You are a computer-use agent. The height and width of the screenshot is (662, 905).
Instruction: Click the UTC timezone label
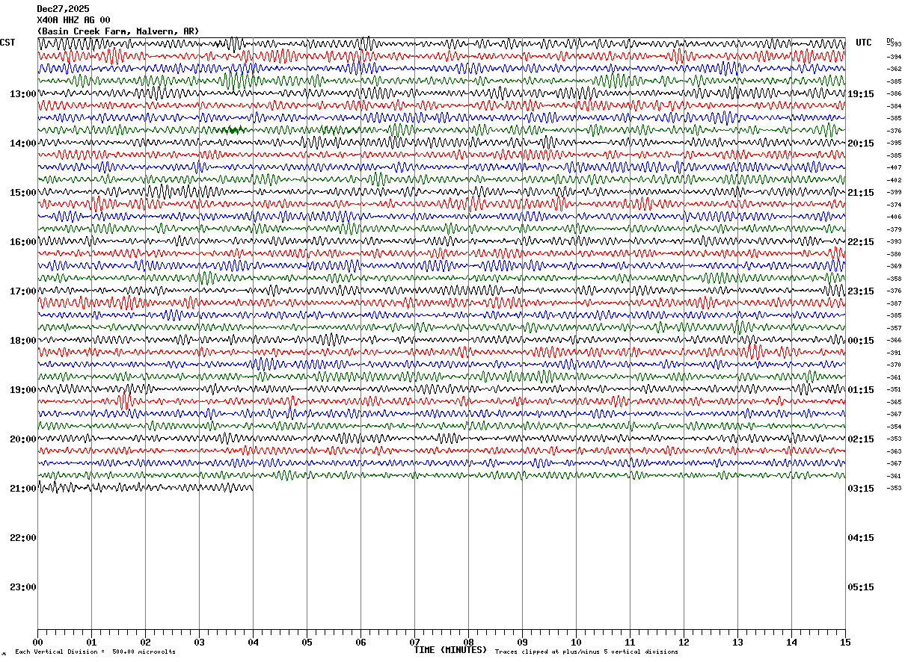tap(864, 43)
